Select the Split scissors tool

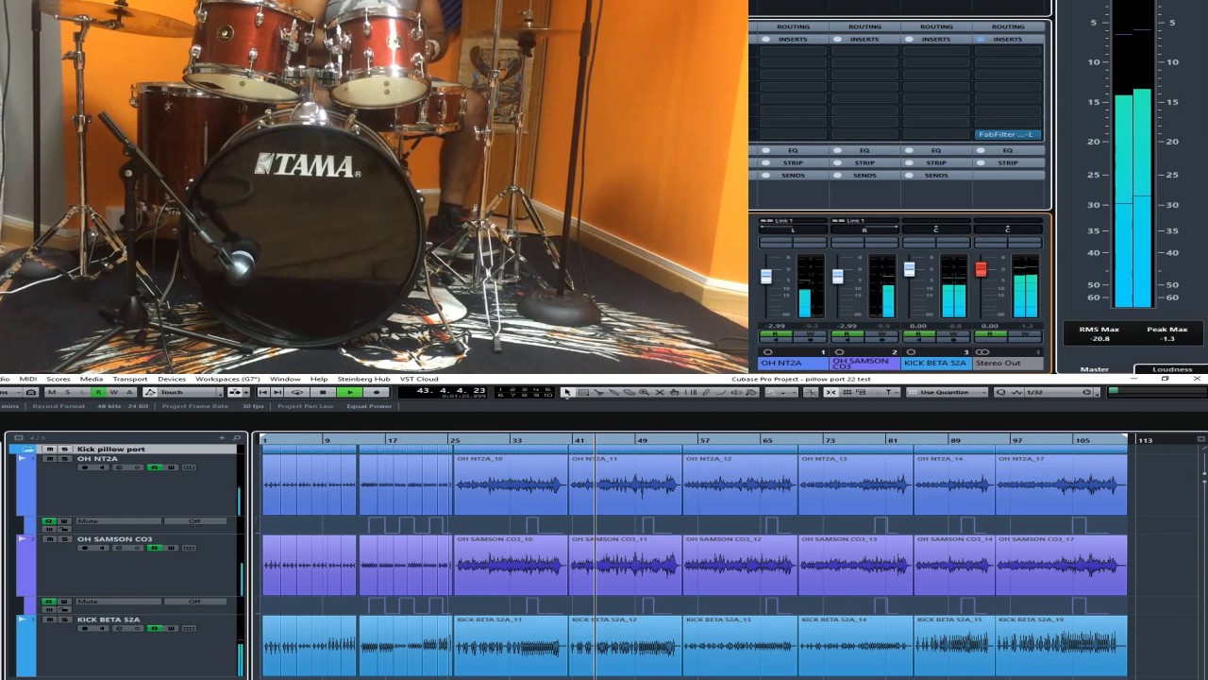pos(598,392)
